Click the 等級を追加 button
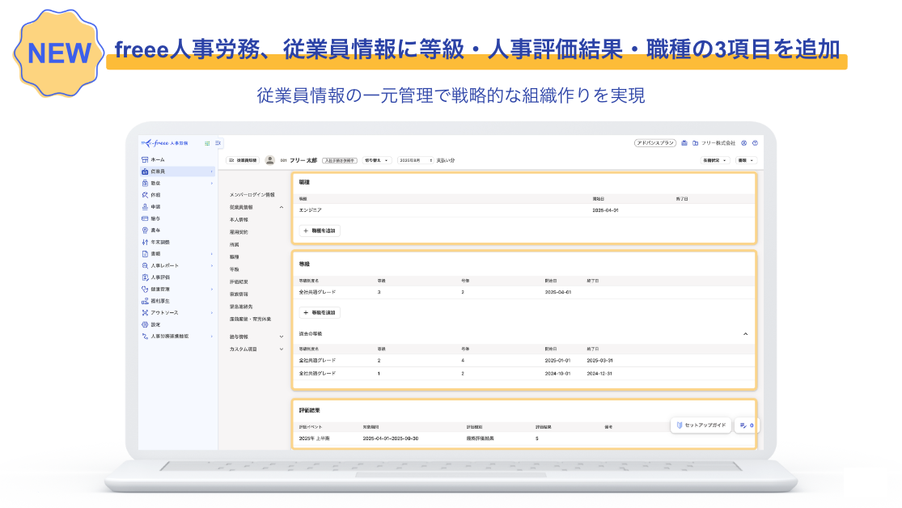Viewport: 902px width, 508px height. point(320,312)
